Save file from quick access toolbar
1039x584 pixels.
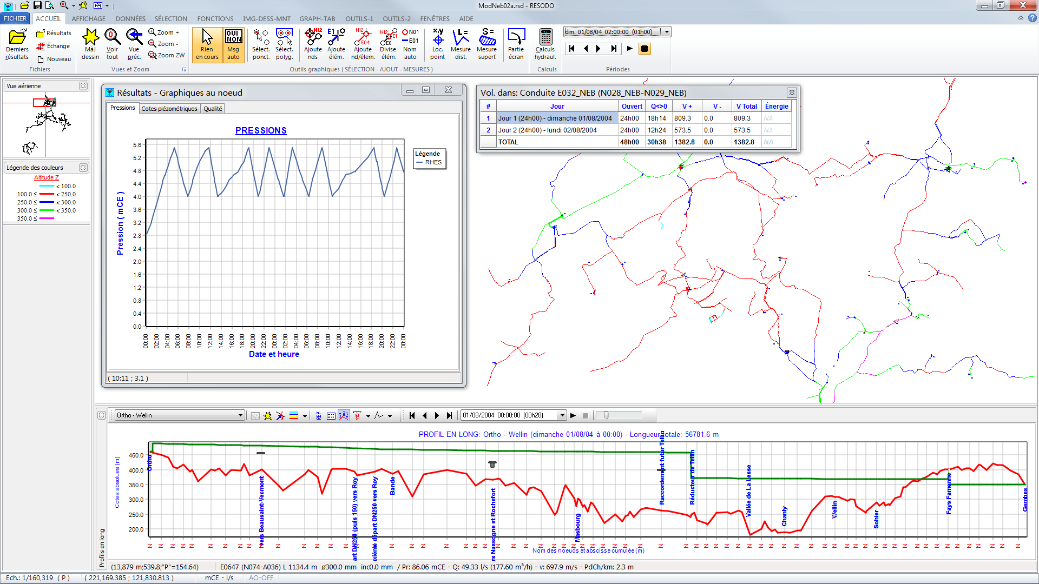37,5
